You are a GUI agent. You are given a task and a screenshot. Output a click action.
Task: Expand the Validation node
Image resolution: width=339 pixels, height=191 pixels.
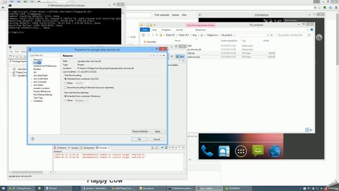(x=32, y=101)
